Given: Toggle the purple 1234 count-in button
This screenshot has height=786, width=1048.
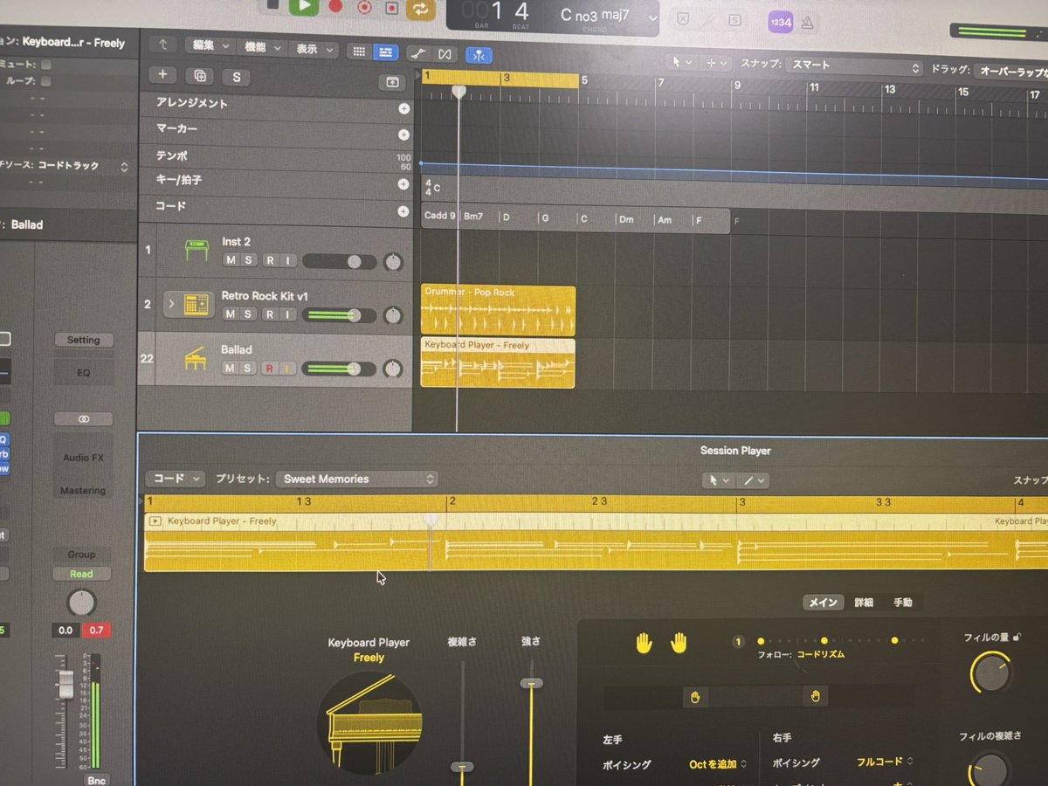Looking at the screenshot, I should coord(781,22).
